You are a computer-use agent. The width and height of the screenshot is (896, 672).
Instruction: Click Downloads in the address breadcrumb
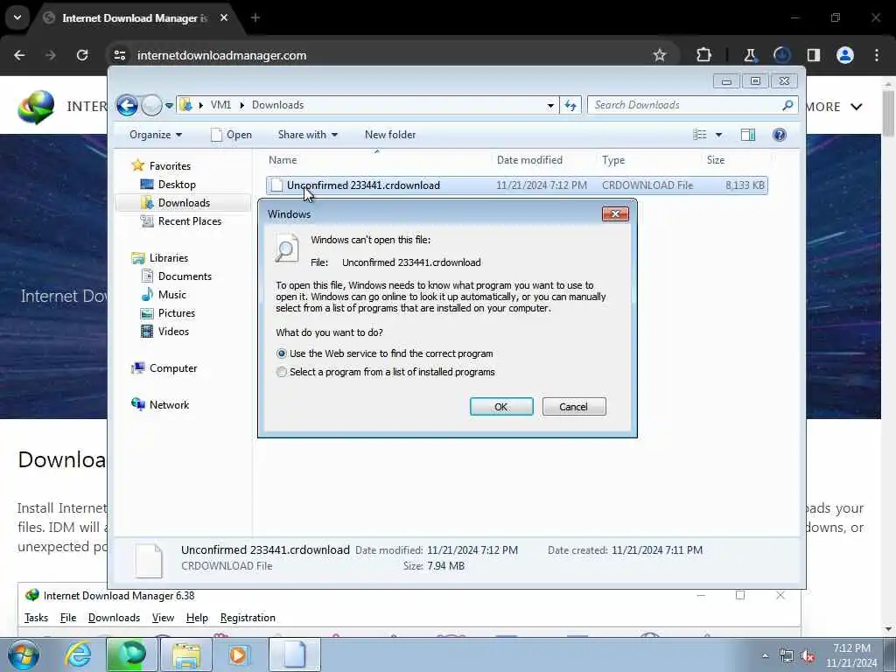pos(277,105)
